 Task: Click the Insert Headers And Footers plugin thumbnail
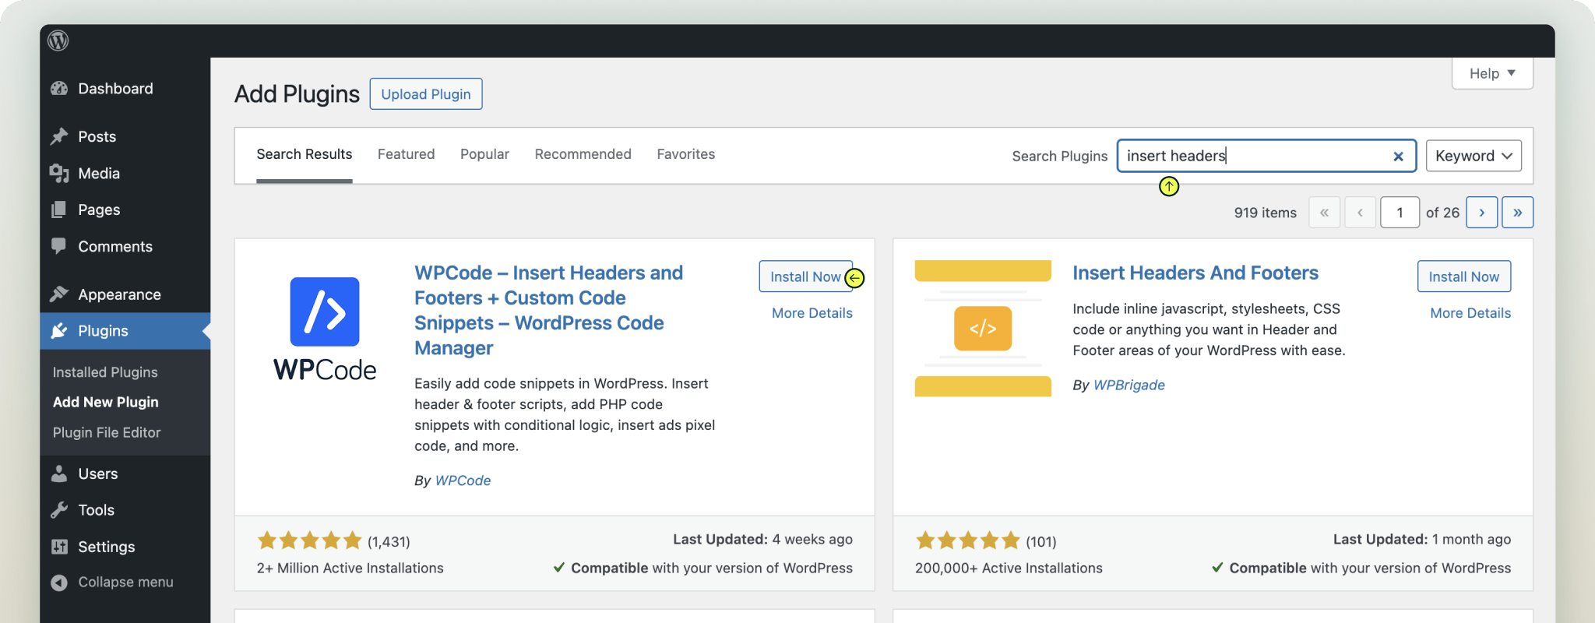(x=983, y=329)
